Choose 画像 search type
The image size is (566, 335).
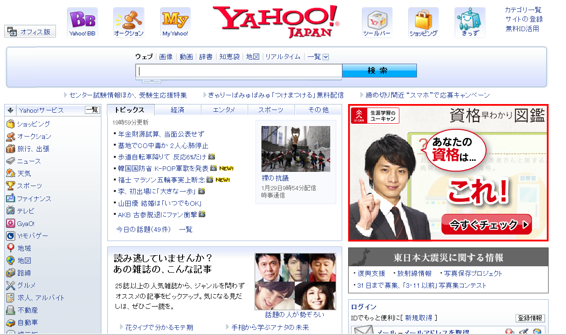point(166,57)
